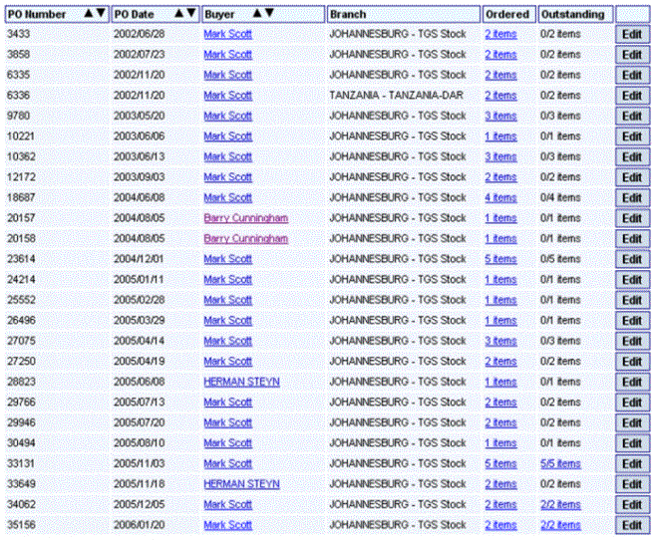
Task: Open 2/2 items outstanding for PO 35156
Action: 560,525
